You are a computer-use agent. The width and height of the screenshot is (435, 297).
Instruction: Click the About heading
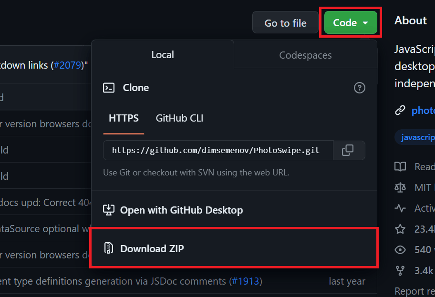411,20
